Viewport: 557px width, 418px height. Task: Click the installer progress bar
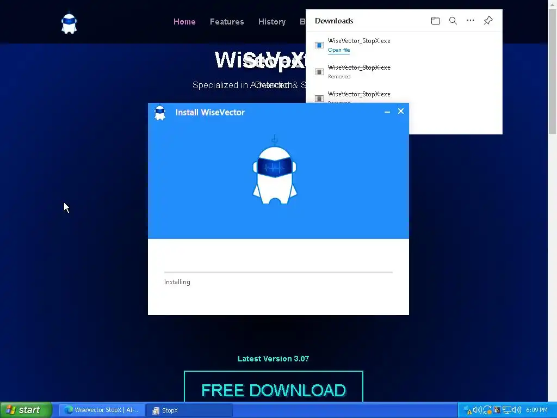(278, 272)
